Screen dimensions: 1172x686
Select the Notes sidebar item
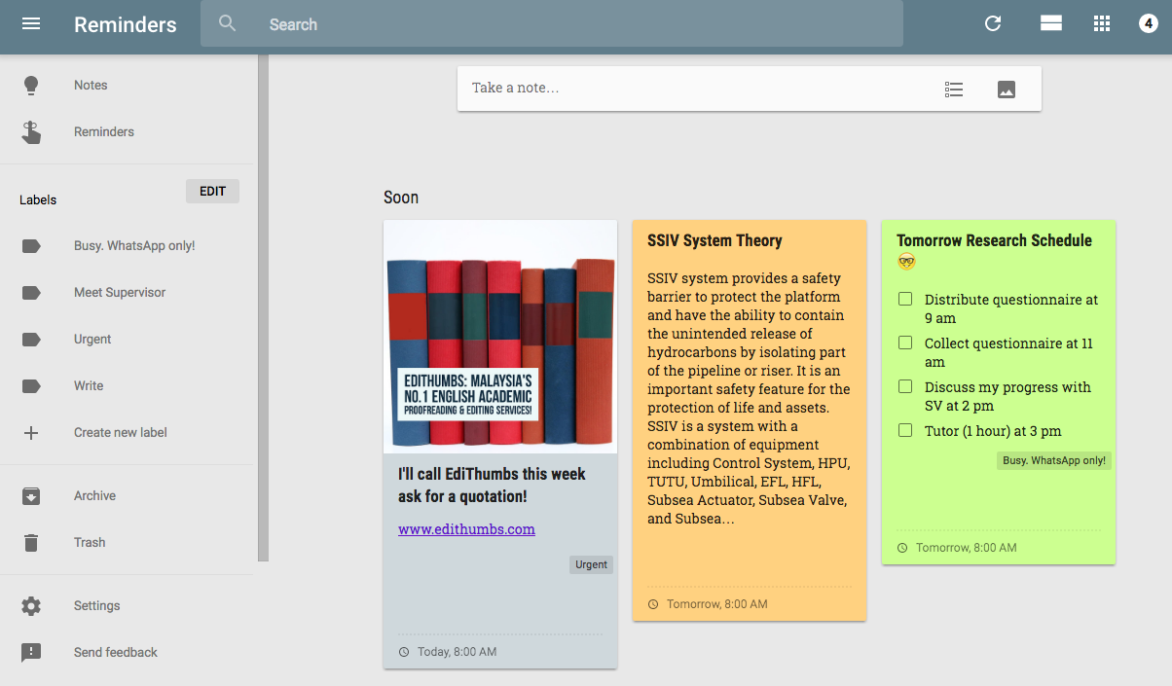point(91,86)
